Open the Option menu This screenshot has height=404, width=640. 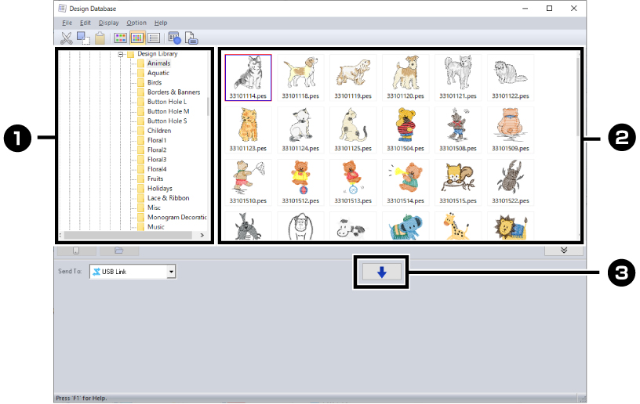coord(136,23)
